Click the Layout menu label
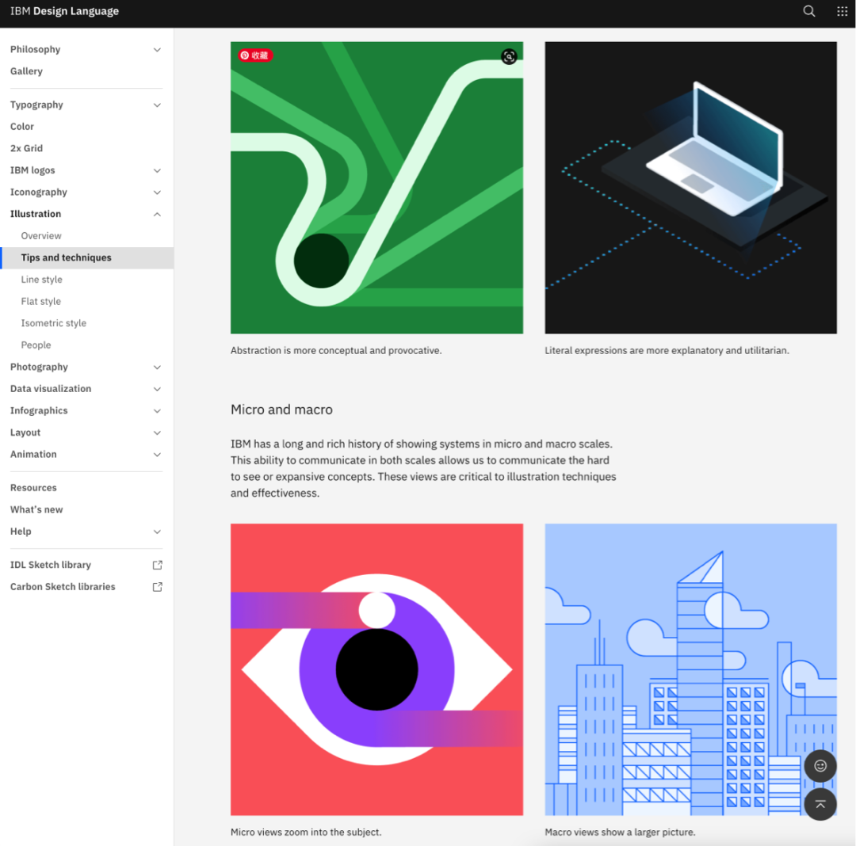 (25, 432)
